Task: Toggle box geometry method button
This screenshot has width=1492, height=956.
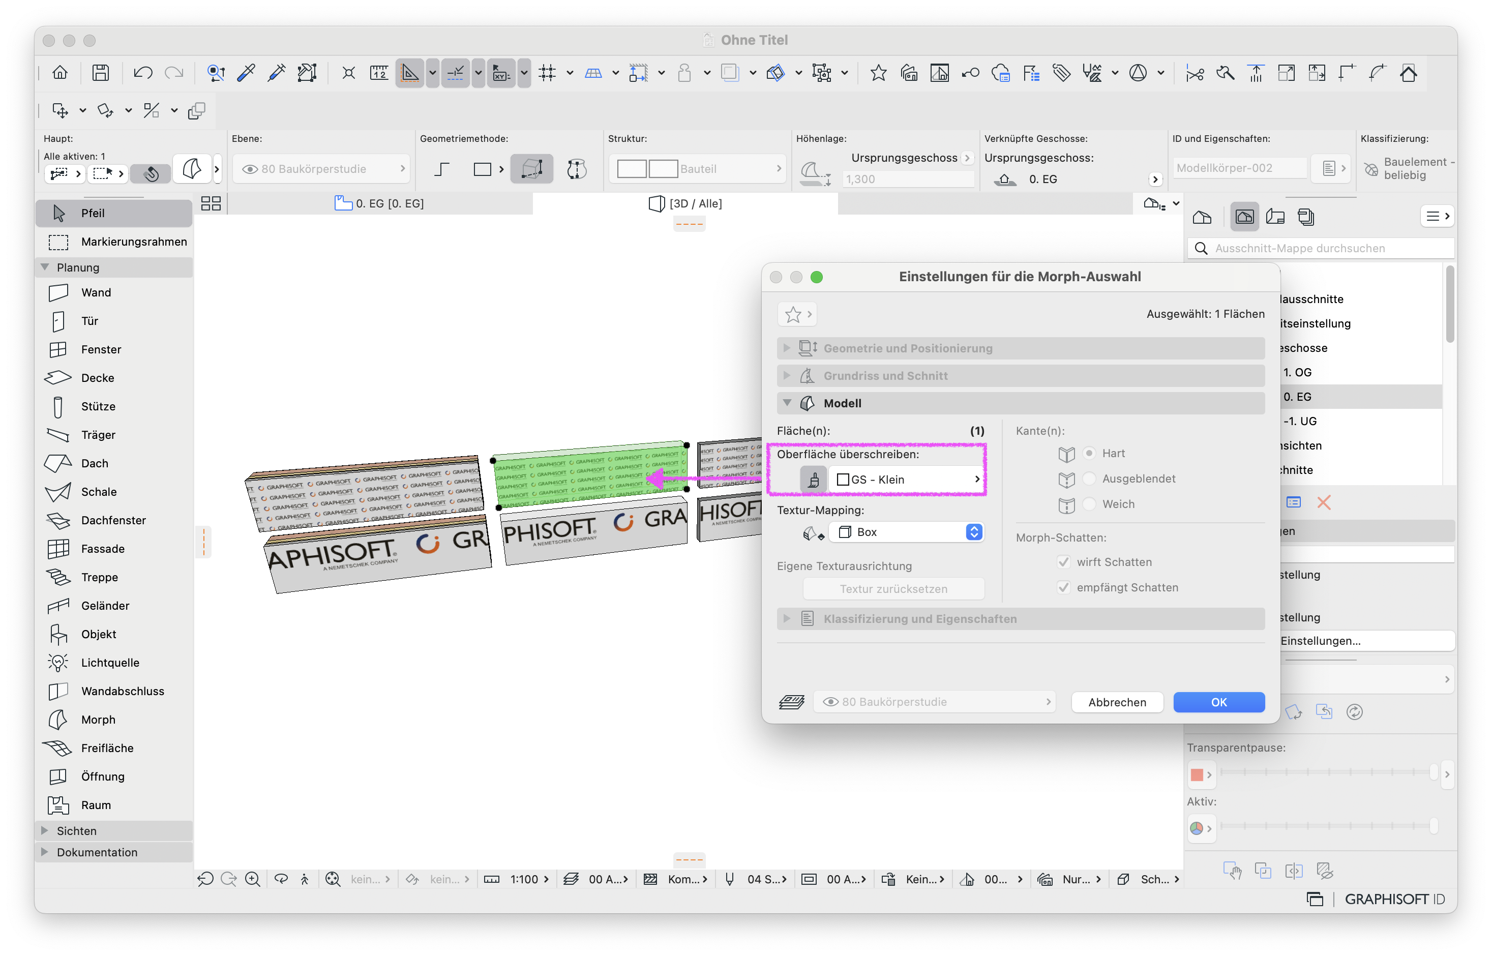Action: (x=532, y=169)
